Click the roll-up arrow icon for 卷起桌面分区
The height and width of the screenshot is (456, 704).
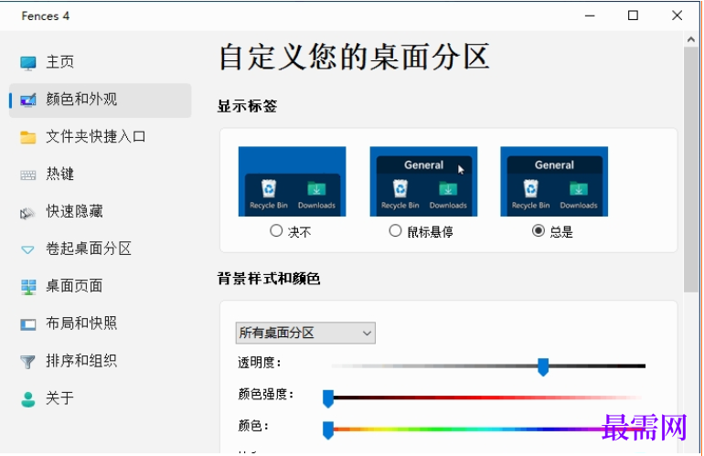27,249
